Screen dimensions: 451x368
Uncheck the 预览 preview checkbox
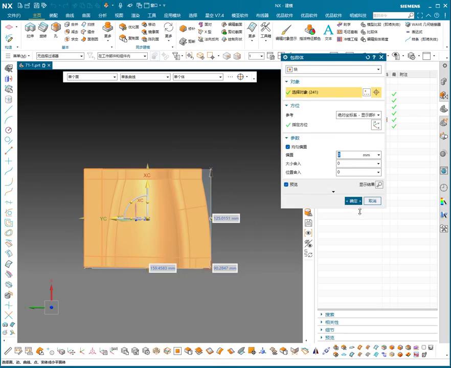click(x=286, y=185)
